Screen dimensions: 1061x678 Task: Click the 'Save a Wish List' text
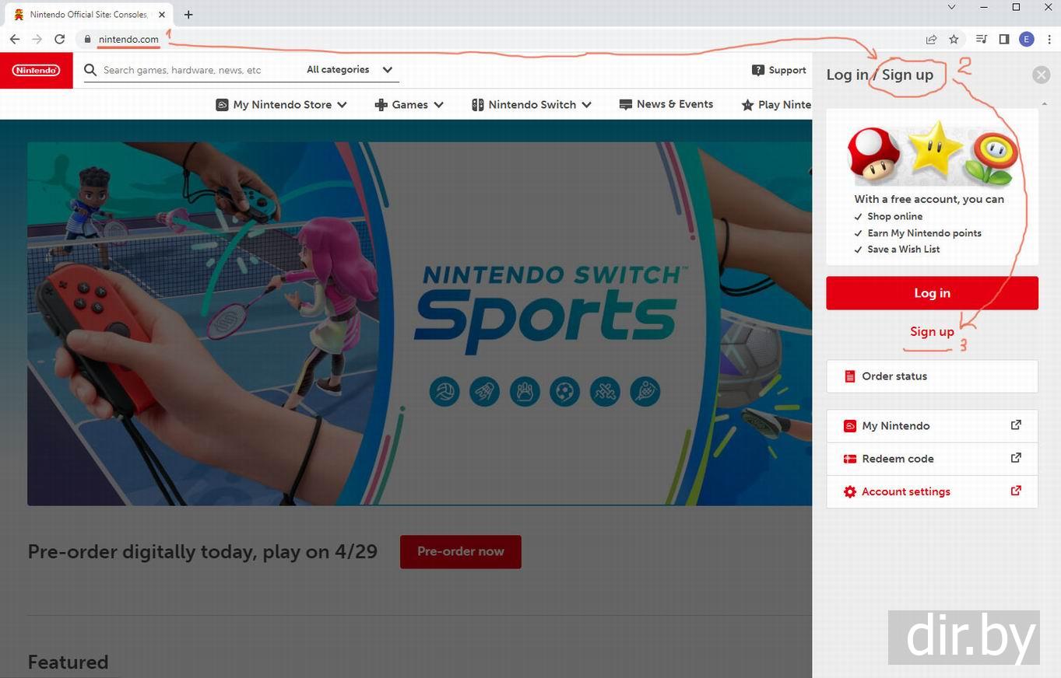pyautogui.click(x=904, y=250)
